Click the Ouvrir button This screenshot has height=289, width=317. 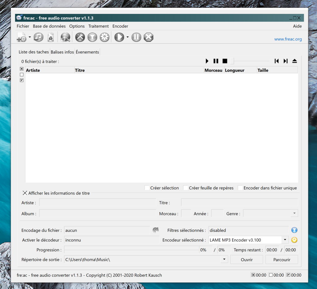pos(247,260)
